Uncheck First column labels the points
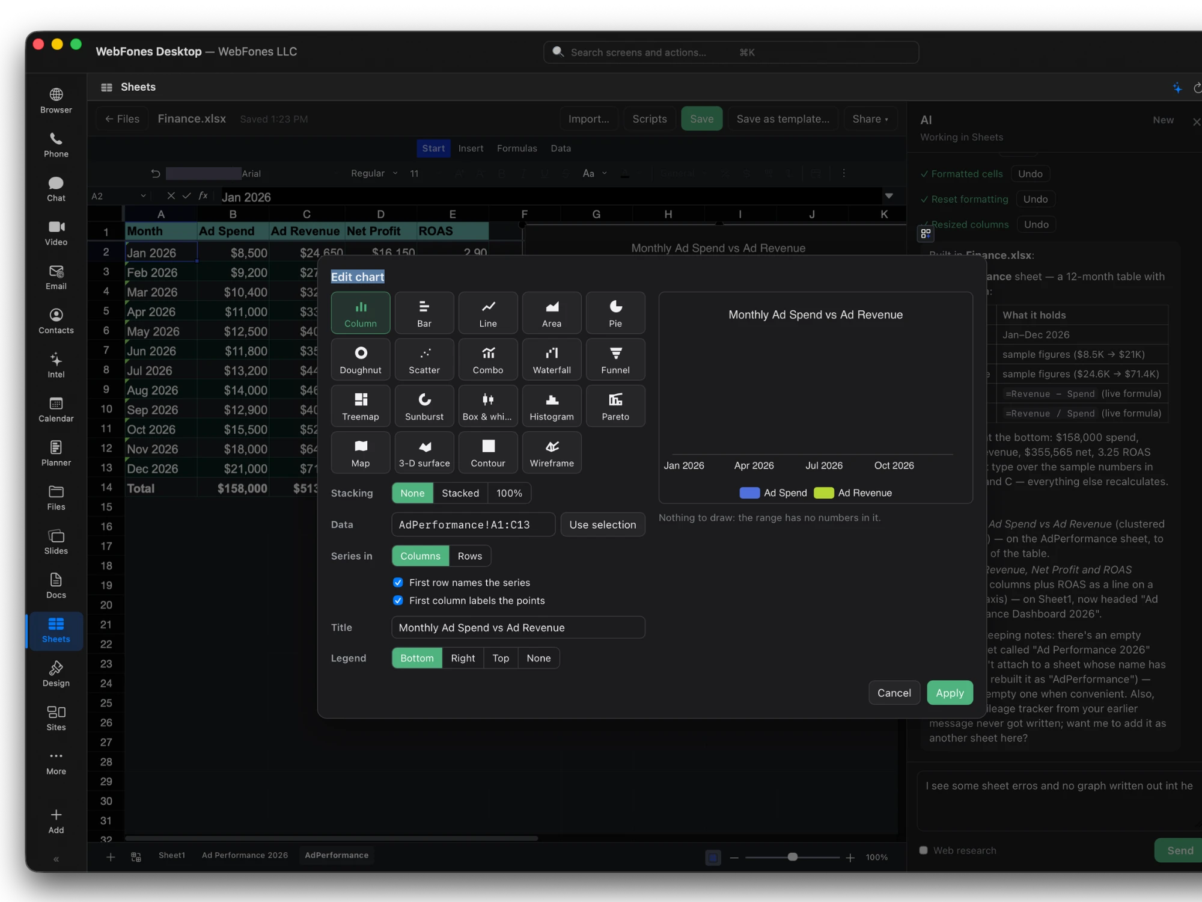The width and height of the screenshot is (1202, 902). point(398,600)
